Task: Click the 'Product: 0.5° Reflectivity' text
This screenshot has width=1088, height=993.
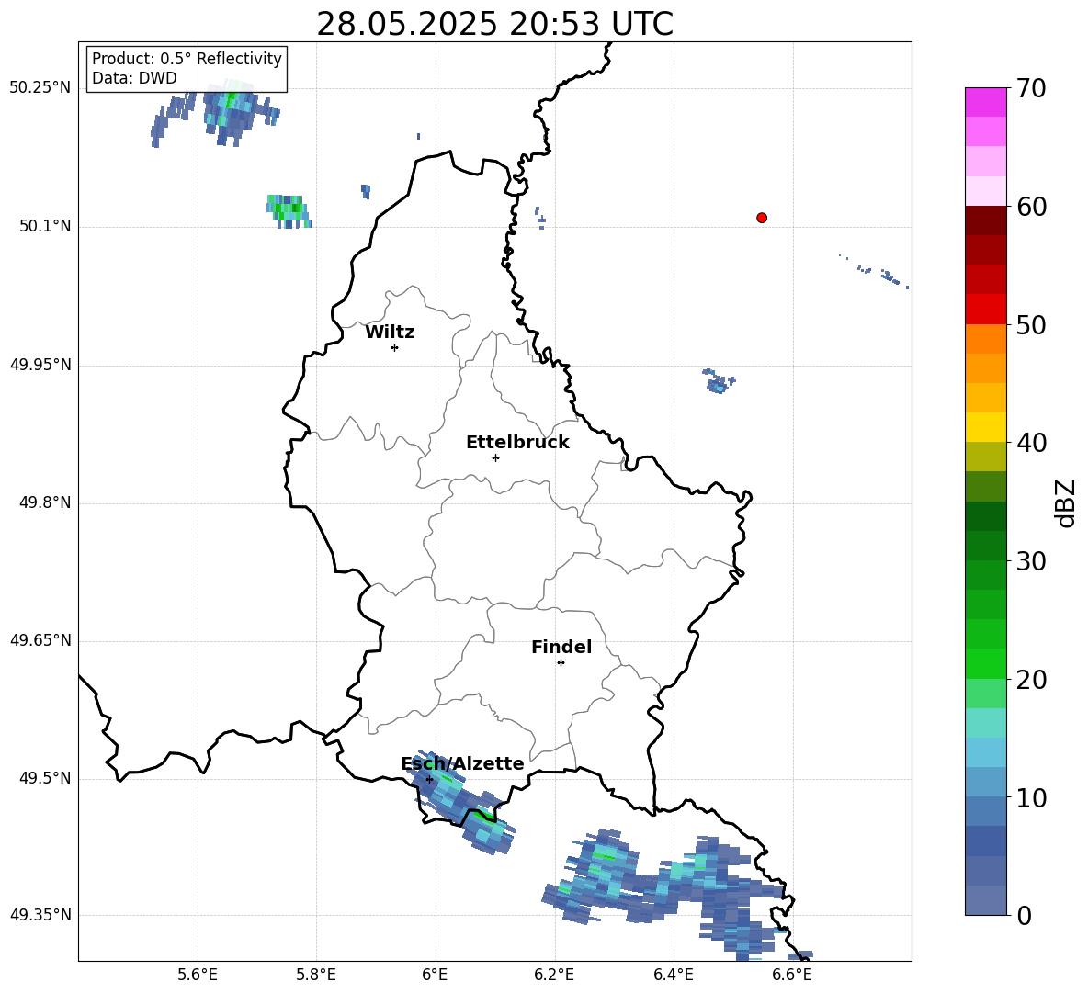Action: click(x=187, y=58)
